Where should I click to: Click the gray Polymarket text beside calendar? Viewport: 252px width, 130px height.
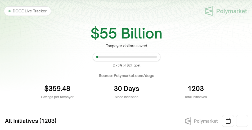click(x=206, y=121)
